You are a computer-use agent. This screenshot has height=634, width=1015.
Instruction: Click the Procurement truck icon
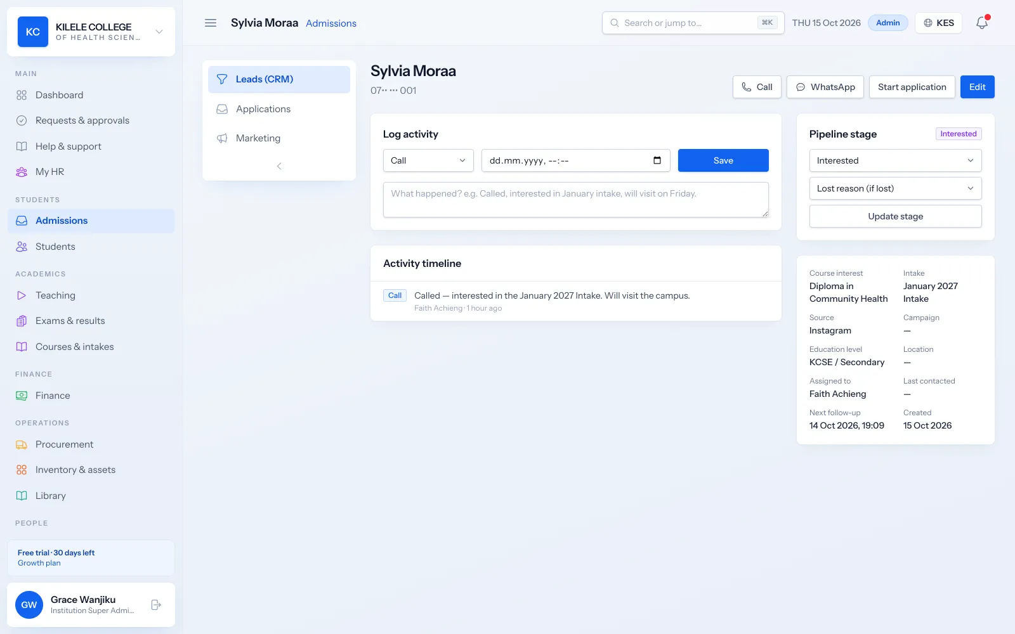22,444
